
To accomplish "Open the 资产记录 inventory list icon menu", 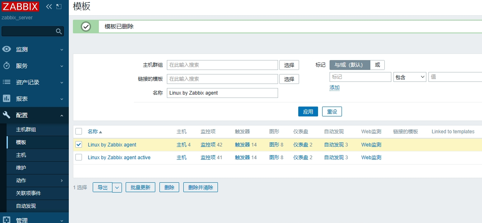I will click(x=7, y=82).
